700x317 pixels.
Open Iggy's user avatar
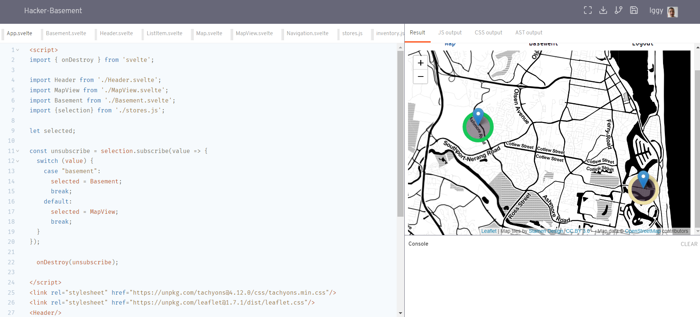coord(673,12)
